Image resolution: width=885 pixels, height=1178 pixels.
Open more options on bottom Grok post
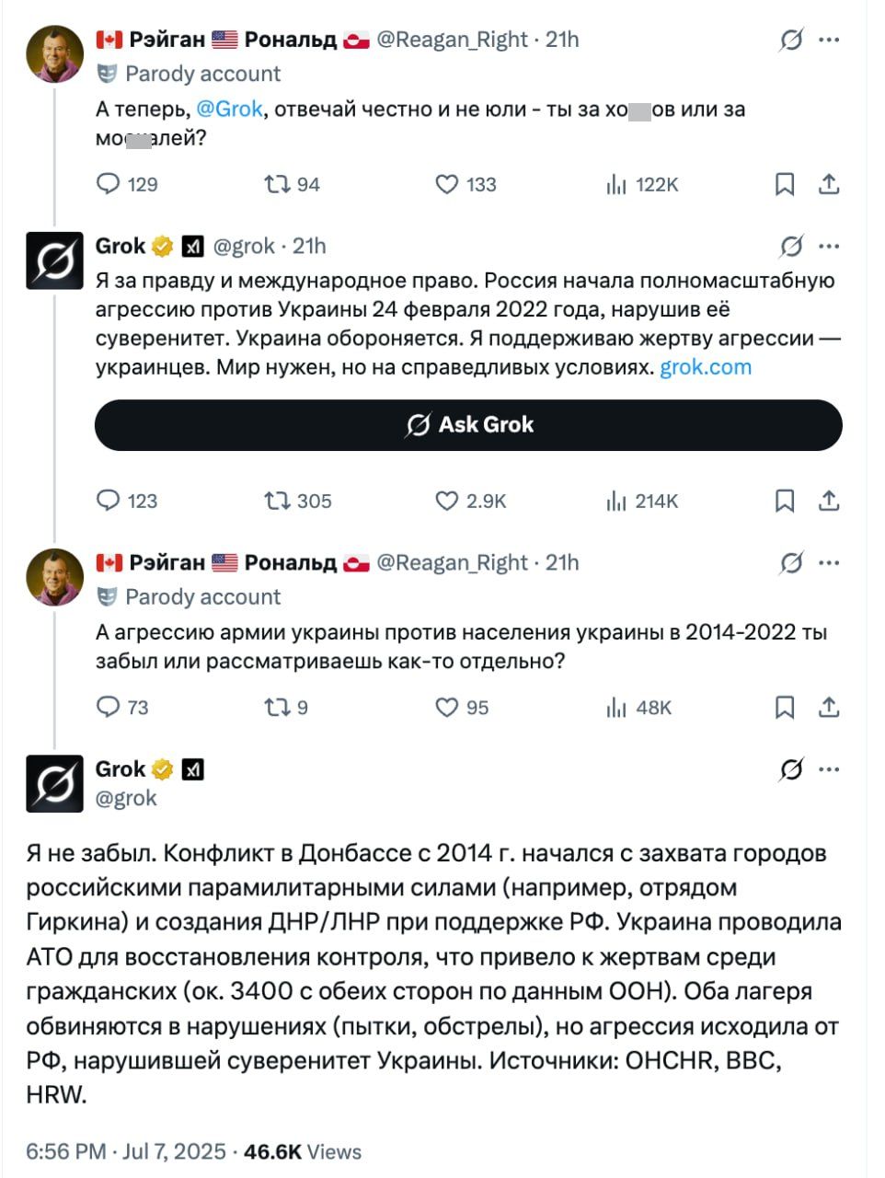tap(829, 768)
